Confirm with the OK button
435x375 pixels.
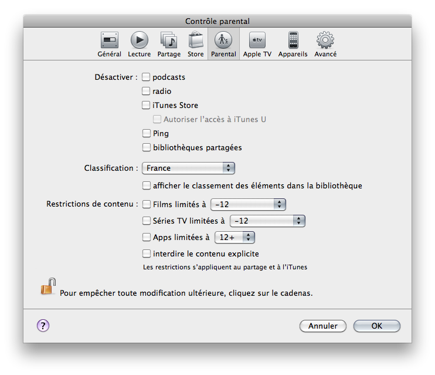(x=377, y=326)
